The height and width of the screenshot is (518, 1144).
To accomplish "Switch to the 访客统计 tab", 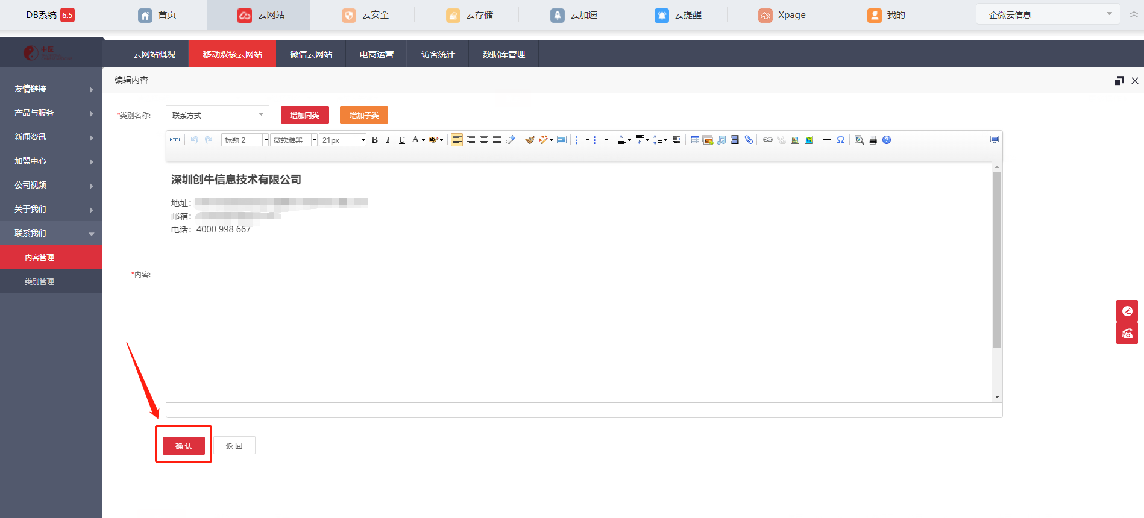I will pos(438,54).
